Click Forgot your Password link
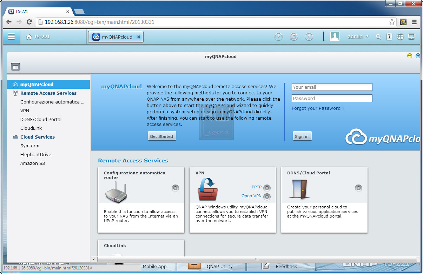This screenshot has height=274, width=423. pyautogui.click(x=318, y=108)
